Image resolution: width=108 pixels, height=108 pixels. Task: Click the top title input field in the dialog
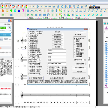57,51
